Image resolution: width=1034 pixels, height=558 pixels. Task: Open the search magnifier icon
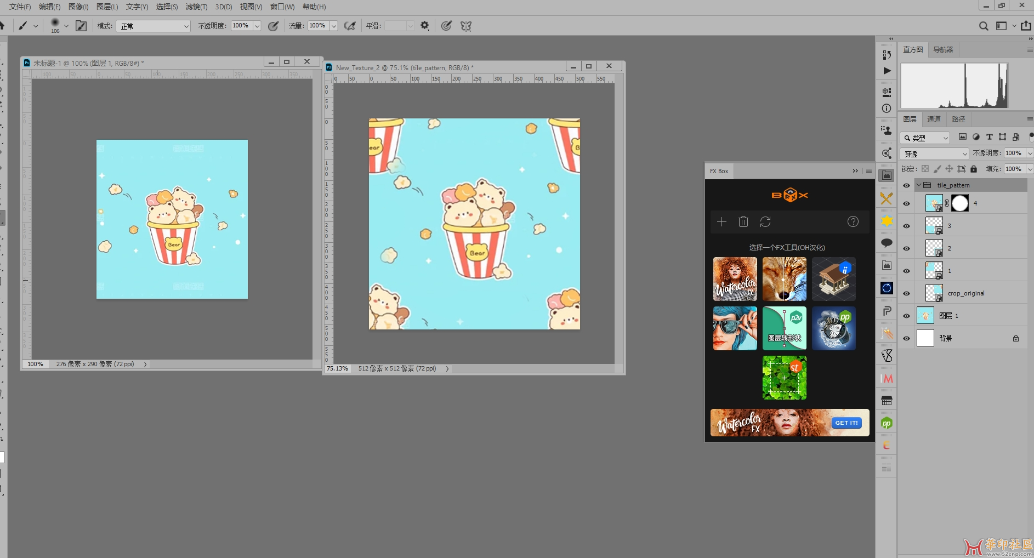click(x=984, y=26)
